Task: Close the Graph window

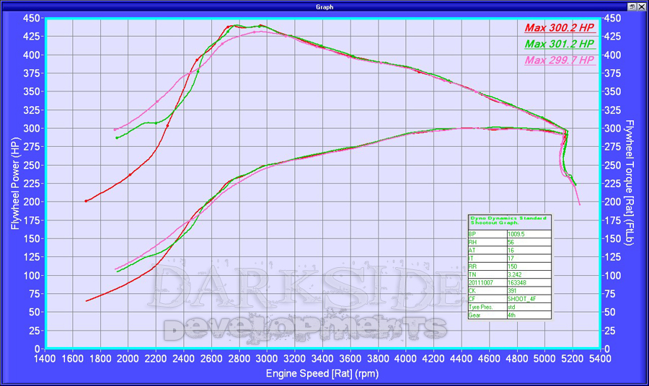Action: [x=642, y=6]
